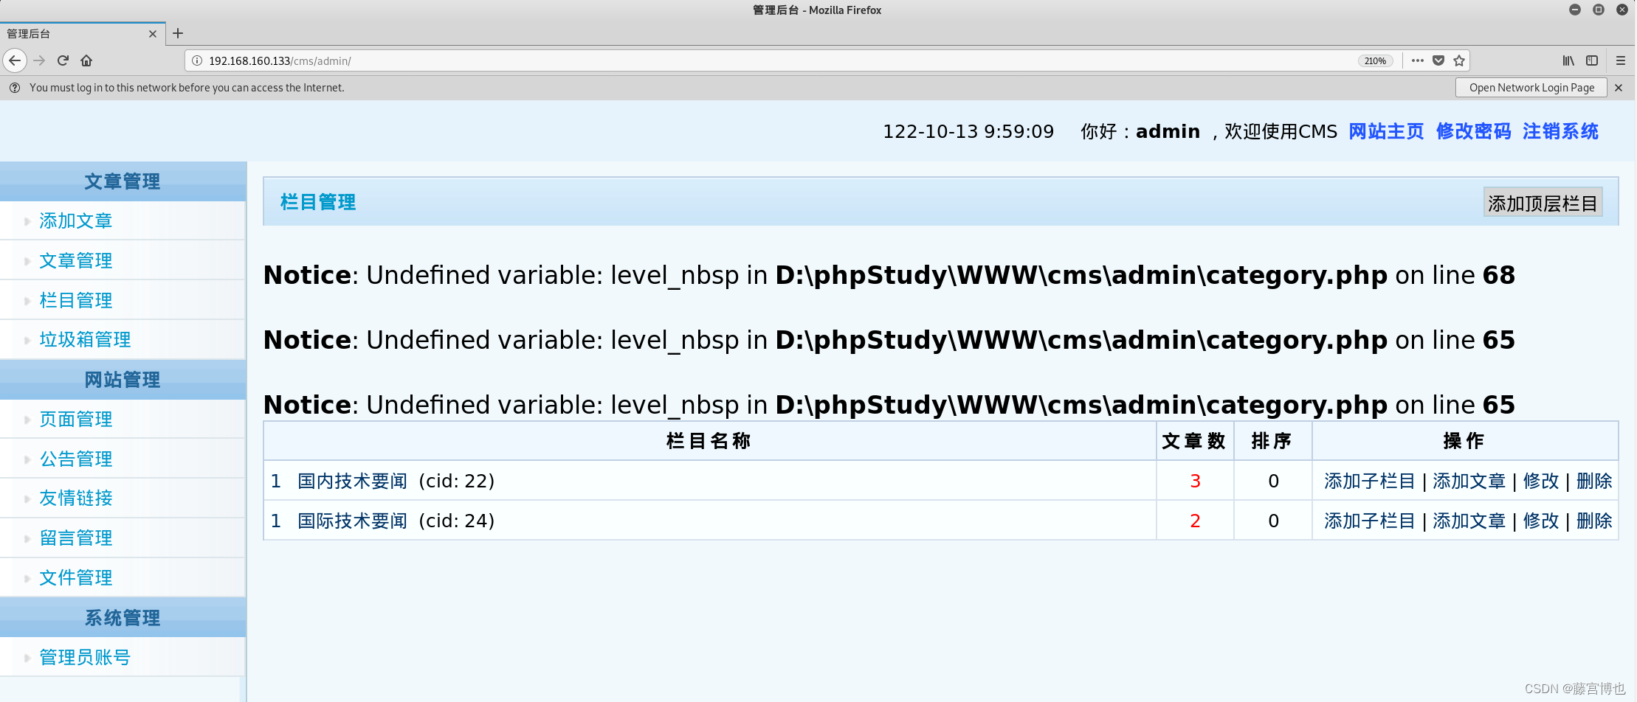Click 删除 for 国内技术要闻 row
This screenshot has width=1637, height=702.
click(x=1594, y=482)
